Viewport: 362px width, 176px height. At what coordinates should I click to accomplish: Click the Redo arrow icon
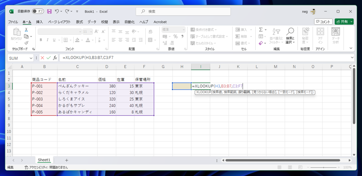pyautogui.click(x=67, y=11)
